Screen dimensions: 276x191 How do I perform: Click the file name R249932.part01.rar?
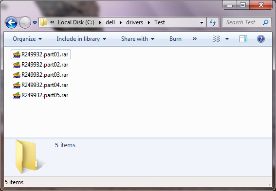[45, 54]
